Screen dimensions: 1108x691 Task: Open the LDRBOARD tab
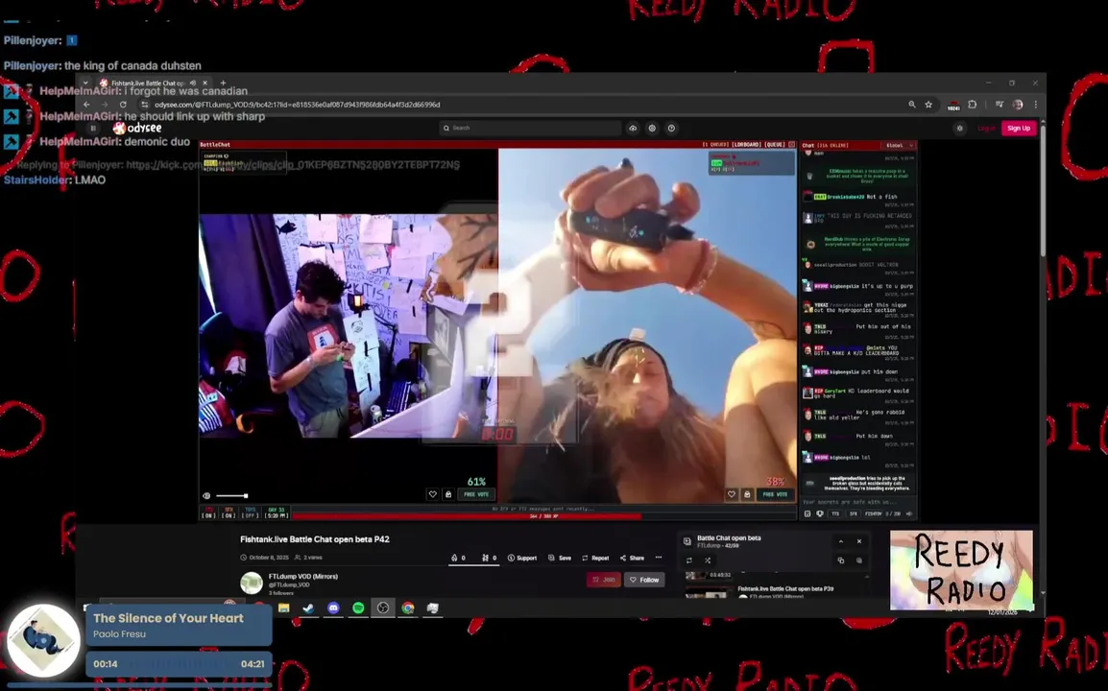click(x=745, y=144)
